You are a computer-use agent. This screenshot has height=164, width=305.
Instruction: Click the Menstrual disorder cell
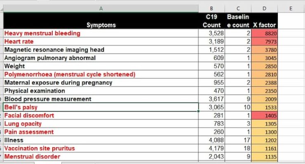(x=101, y=156)
